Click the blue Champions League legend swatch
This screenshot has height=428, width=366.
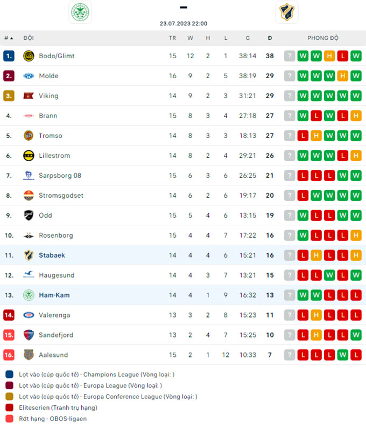pyautogui.click(x=9, y=374)
